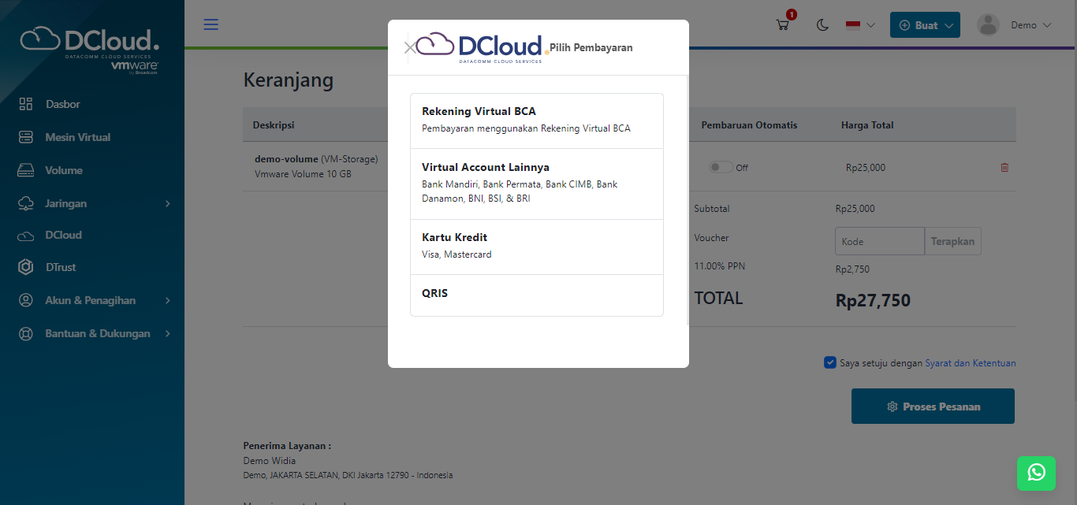Expand the Buat dropdown button
Screen dimensions: 1077x505
click(x=925, y=25)
